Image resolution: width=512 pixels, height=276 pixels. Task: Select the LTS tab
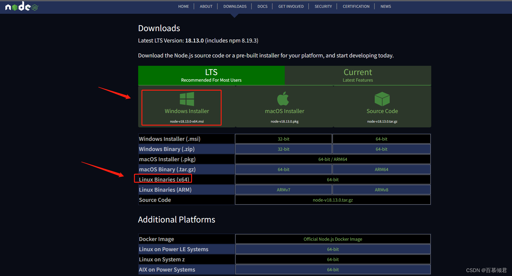[211, 75]
